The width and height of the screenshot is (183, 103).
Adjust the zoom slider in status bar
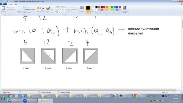pyautogui.click(x=174, y=92)
